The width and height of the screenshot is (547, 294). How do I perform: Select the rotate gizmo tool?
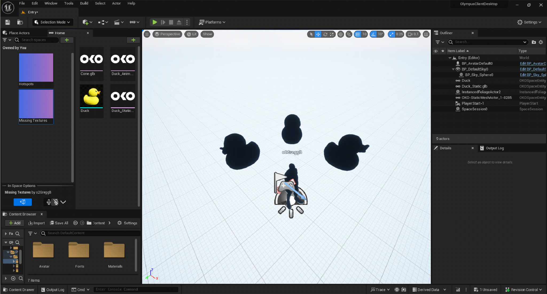pyautogui.click(x=325, y=34)
